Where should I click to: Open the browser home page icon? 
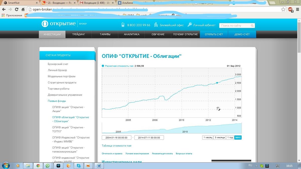point(23,9)
